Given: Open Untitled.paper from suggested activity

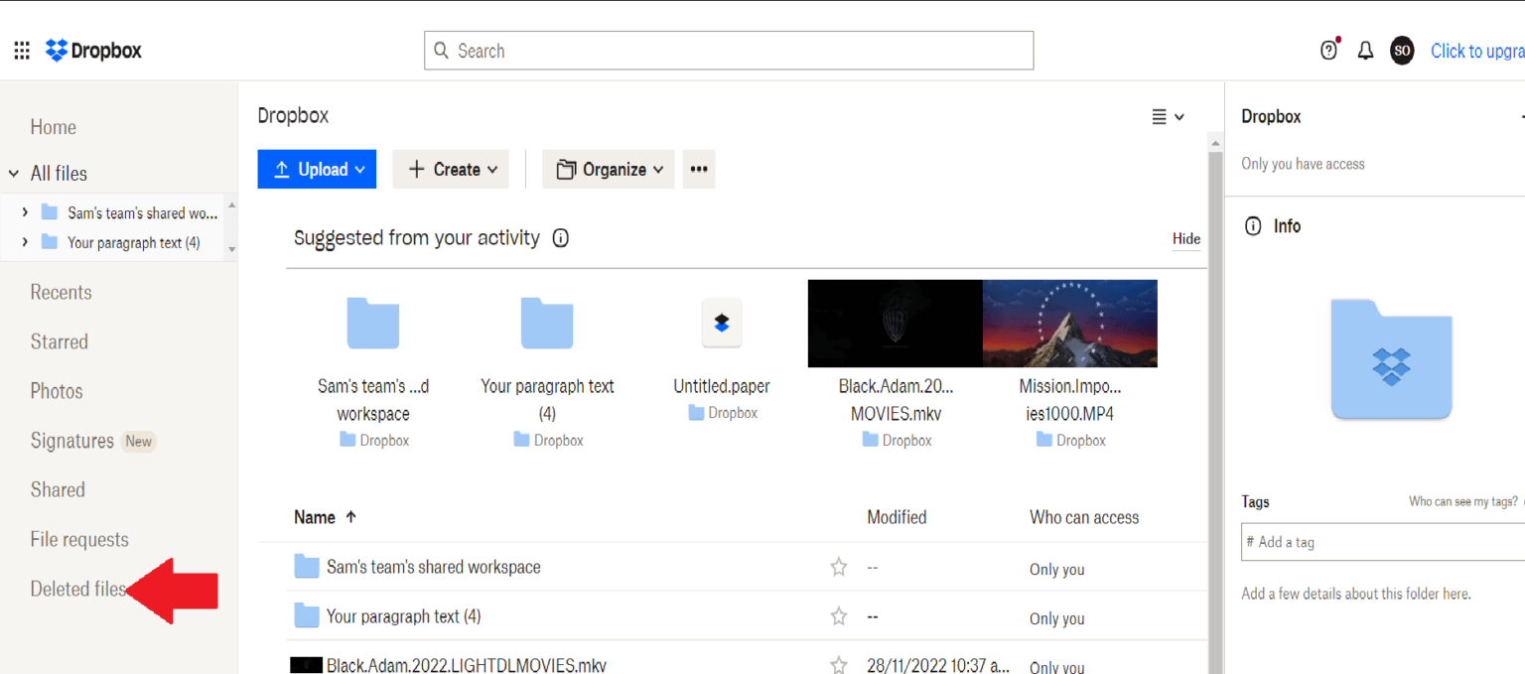Looking at the screenshot, I should click(x=722, y=323).
